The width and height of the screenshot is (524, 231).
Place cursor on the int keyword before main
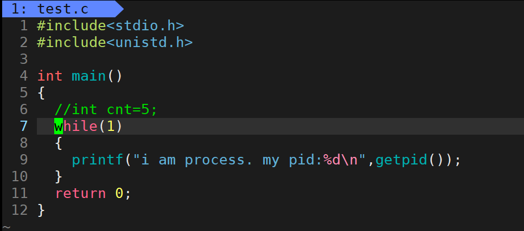coord(50,76)
